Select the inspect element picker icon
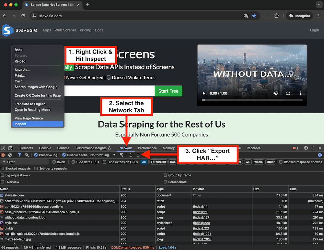The image size is (324, 250). (x=3, y=148)
